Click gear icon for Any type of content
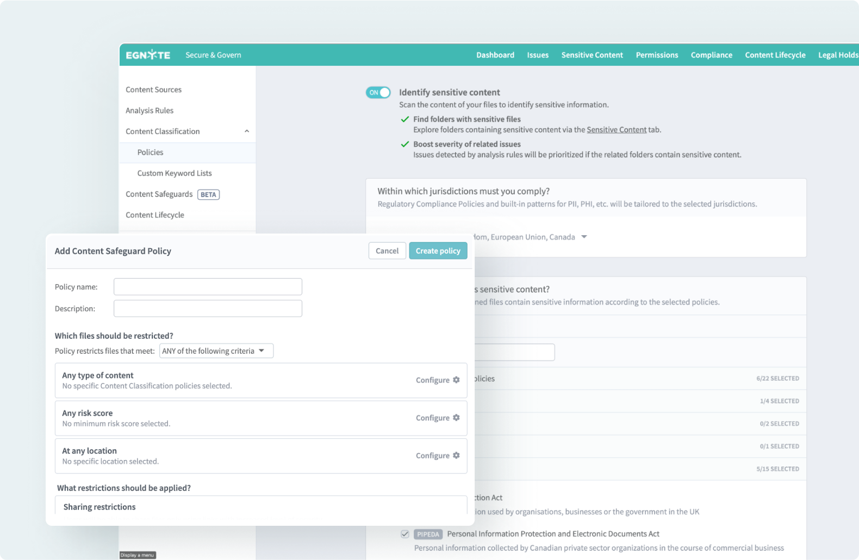 (456, 380)
